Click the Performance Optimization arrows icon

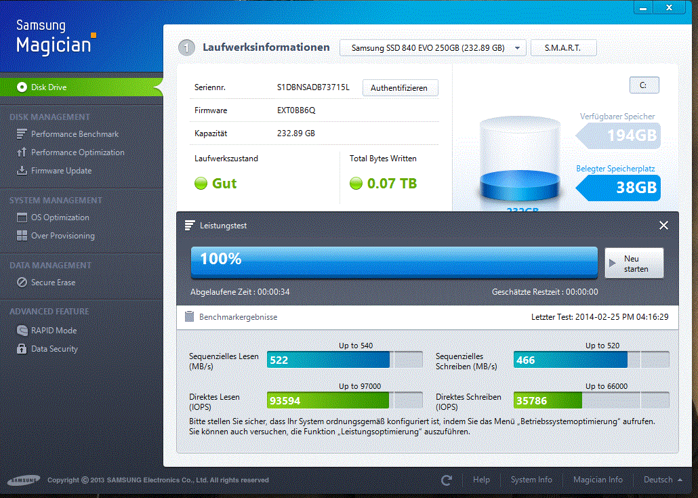[22, 152]
